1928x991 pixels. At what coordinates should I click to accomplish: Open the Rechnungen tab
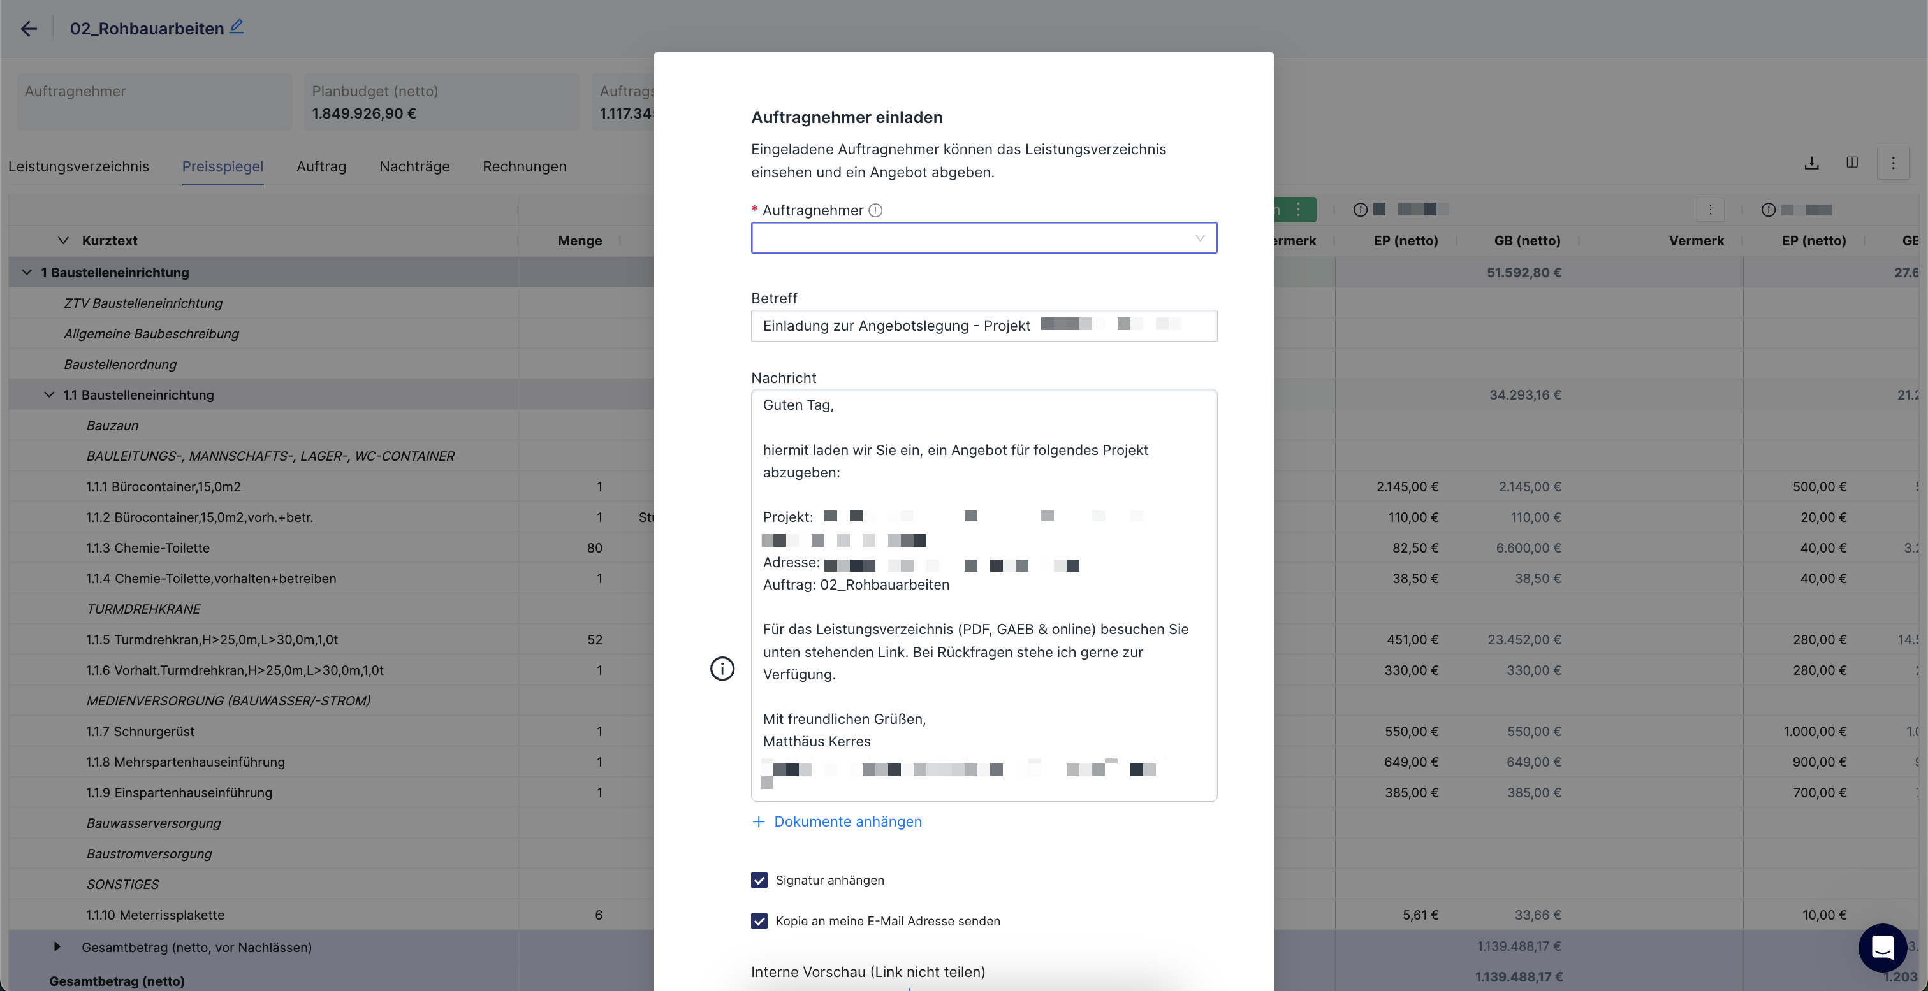click(x=524, y=166)
